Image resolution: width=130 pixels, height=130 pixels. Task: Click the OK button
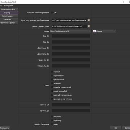116,128
